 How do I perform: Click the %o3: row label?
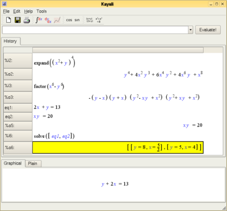pyautogui.click(x=18, y=98)
